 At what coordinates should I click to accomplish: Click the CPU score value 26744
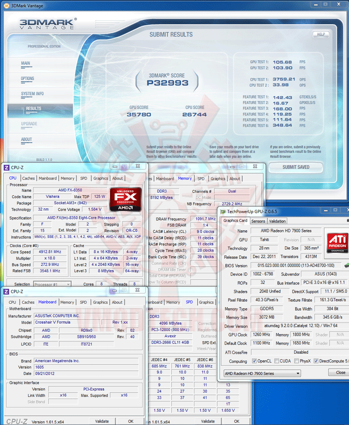click(194, 115)
